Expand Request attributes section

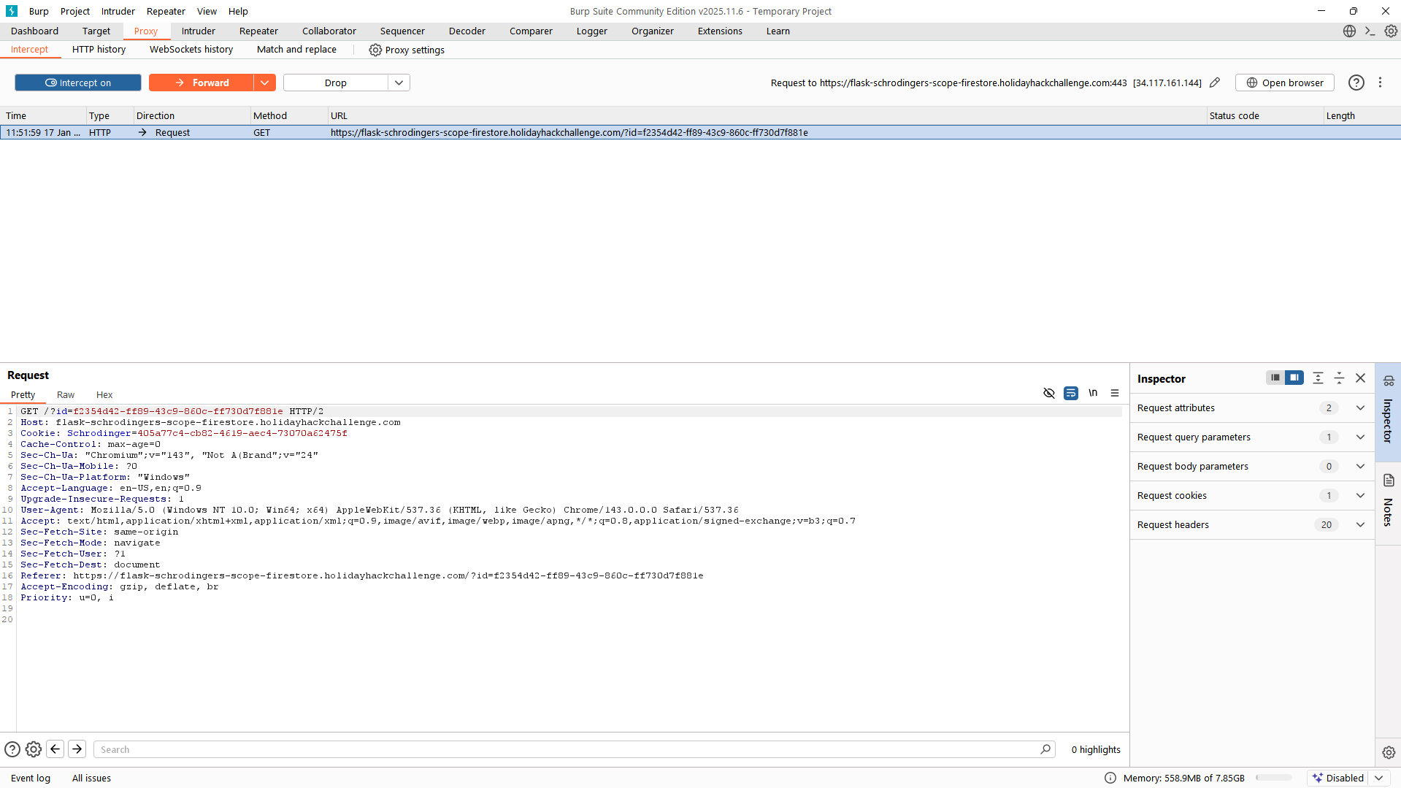pyautogui.click(x=1252, y=408)
